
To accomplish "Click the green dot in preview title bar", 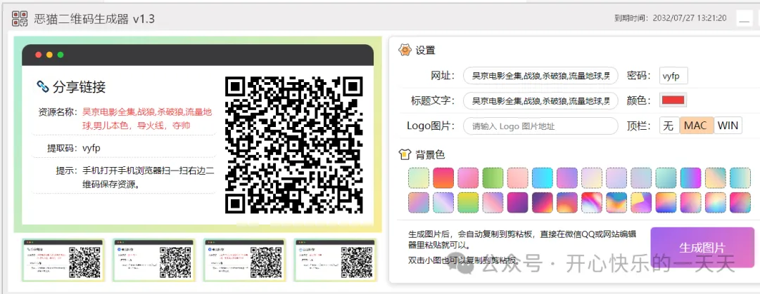I will pyautogui.click(x=61, y=55).
